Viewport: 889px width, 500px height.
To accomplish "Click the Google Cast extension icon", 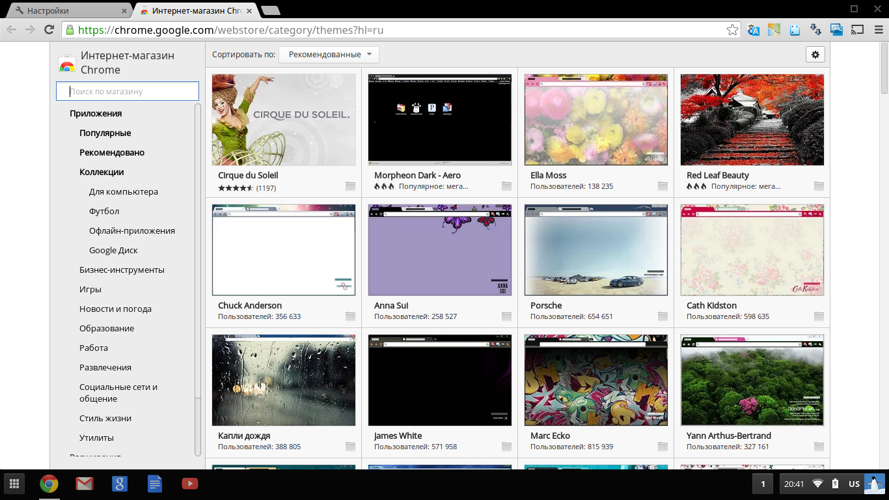I will [858, 30].
